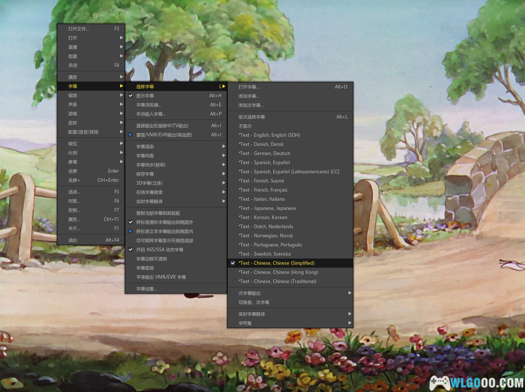The width and height of the screenshot is (525, 392).
Task: Select 覆盖/VMR/EVR输出(高品质) radio option
Action: [164, 135]
